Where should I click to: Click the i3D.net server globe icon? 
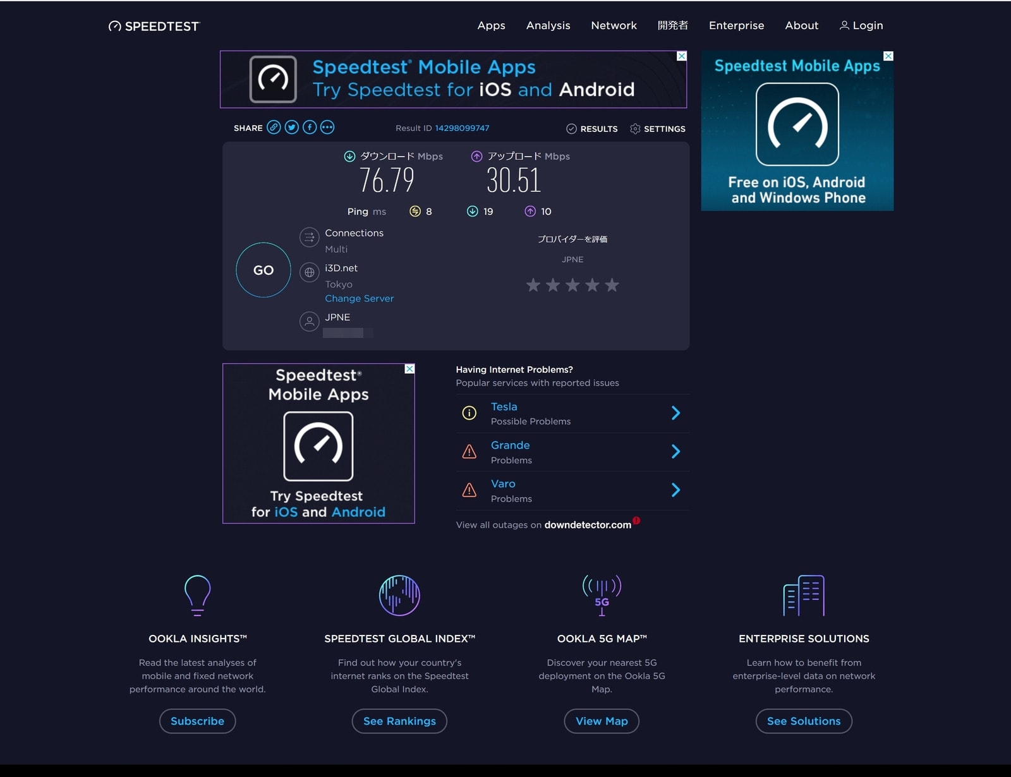point(309,272)
